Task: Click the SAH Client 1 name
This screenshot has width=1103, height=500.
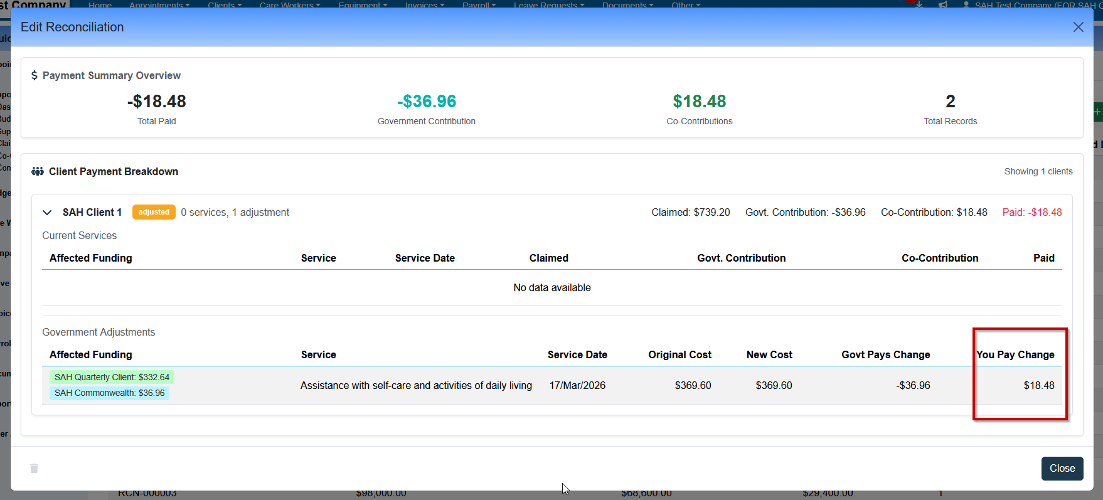Action: (92, 212)
